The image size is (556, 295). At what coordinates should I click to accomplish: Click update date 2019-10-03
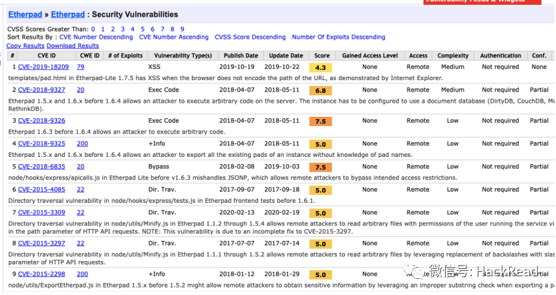pyautogui.click(x=282, y=167)
